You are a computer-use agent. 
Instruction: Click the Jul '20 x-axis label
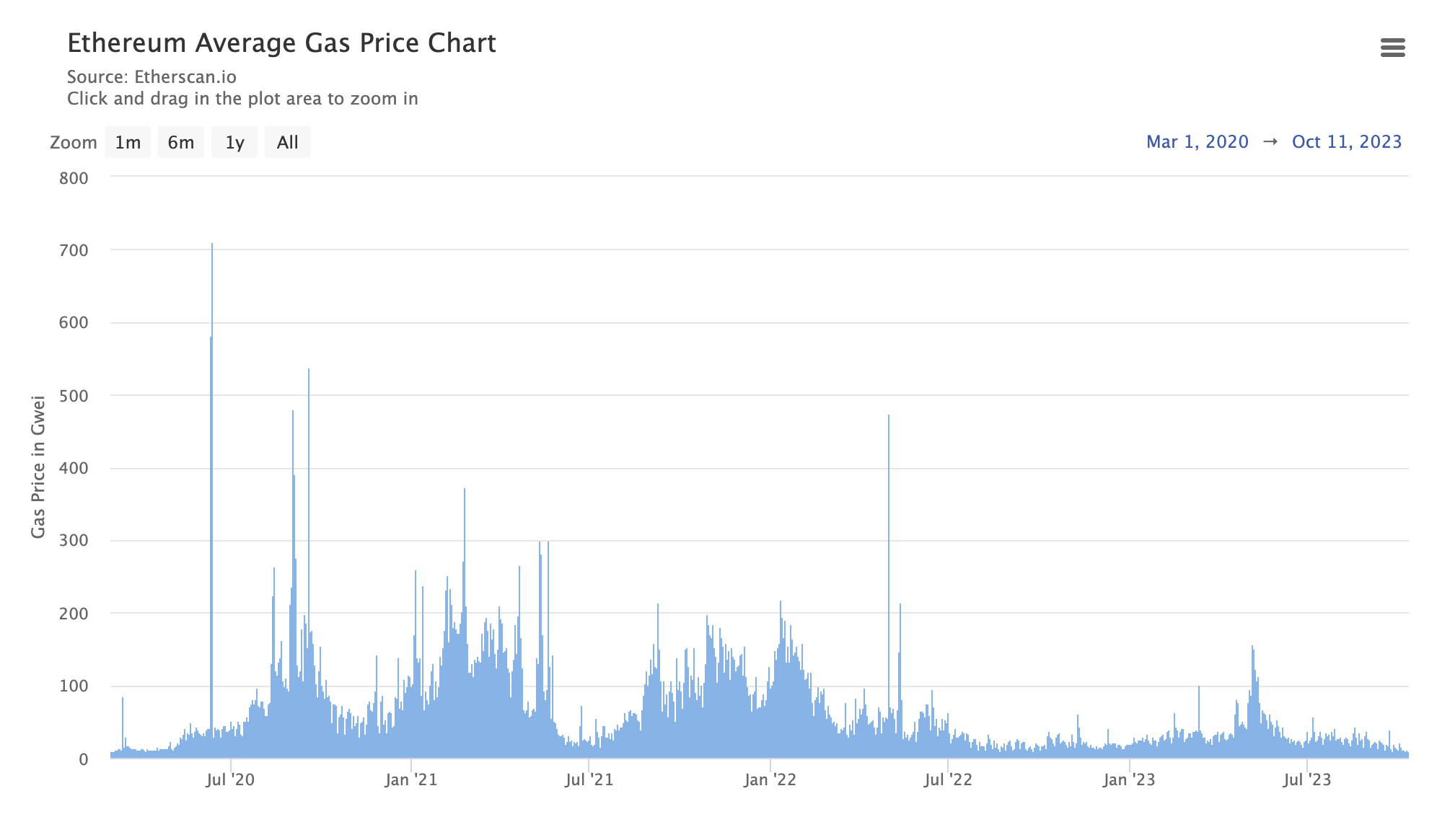(230, 779)
